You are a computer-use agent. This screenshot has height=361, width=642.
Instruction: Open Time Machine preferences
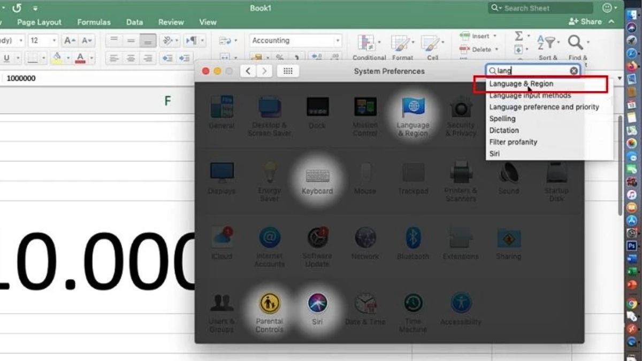tap(413, 312)
